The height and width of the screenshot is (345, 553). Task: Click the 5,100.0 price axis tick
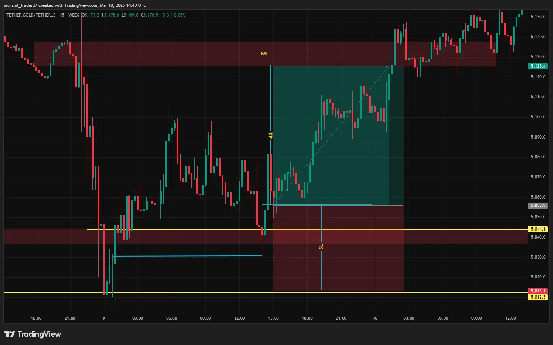(538, 117)
